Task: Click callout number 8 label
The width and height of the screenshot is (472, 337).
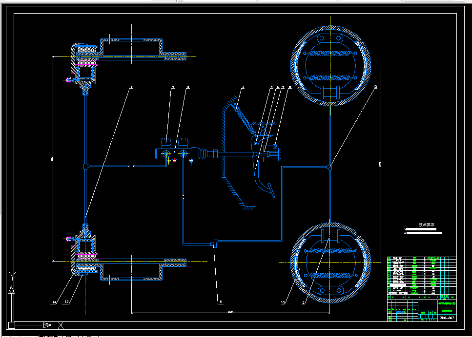Action: (x=290, y=87)
